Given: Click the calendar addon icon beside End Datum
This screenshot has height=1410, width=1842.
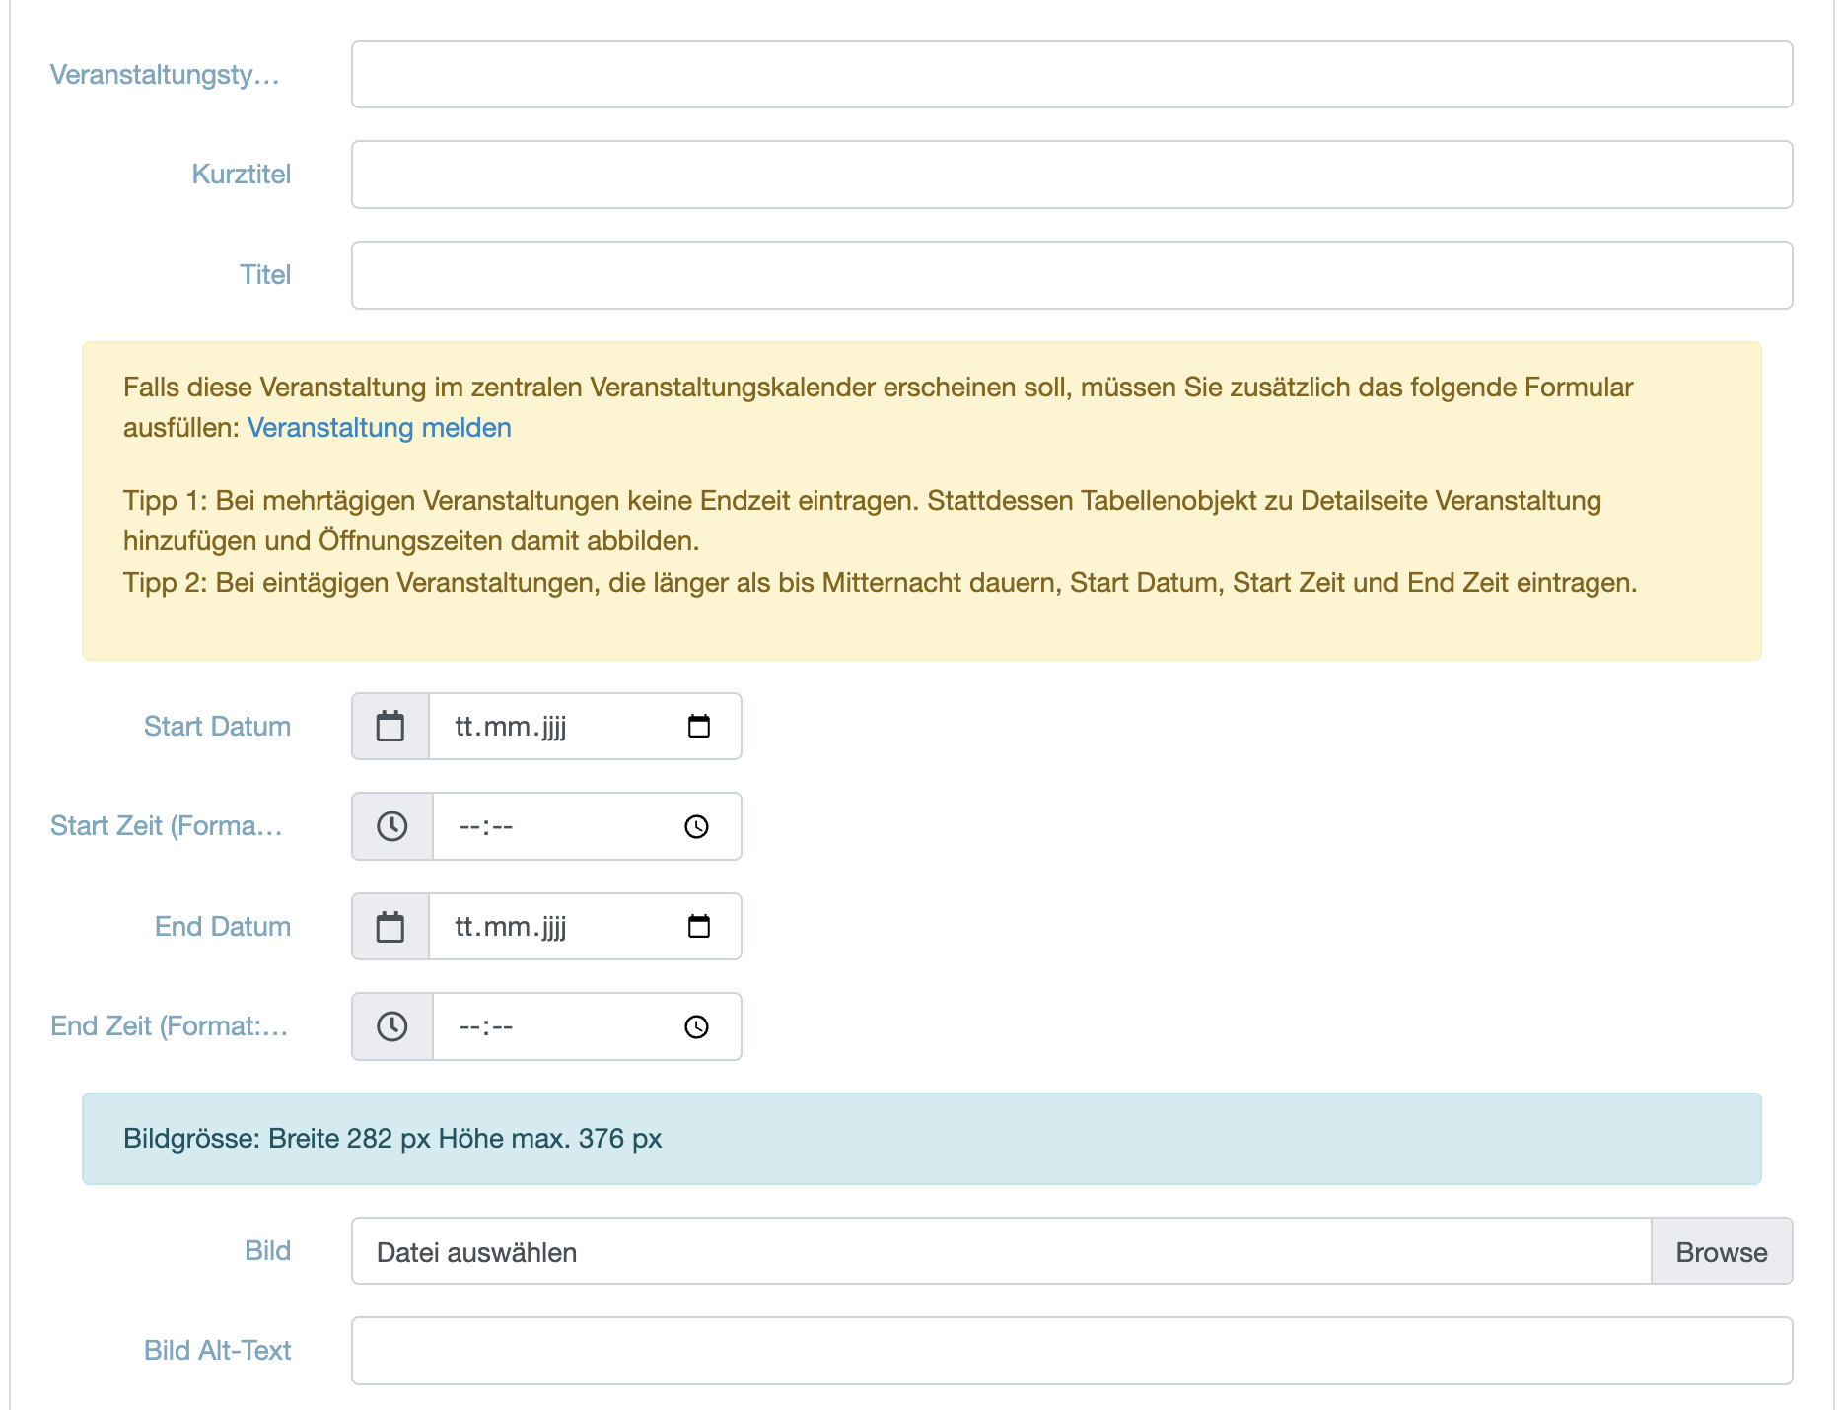Looking at the screenshot, I should pos(390,927).
